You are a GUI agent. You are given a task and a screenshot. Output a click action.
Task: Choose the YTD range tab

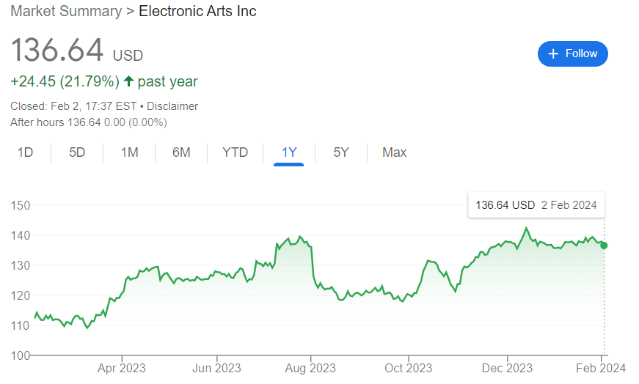coord(235,152)
